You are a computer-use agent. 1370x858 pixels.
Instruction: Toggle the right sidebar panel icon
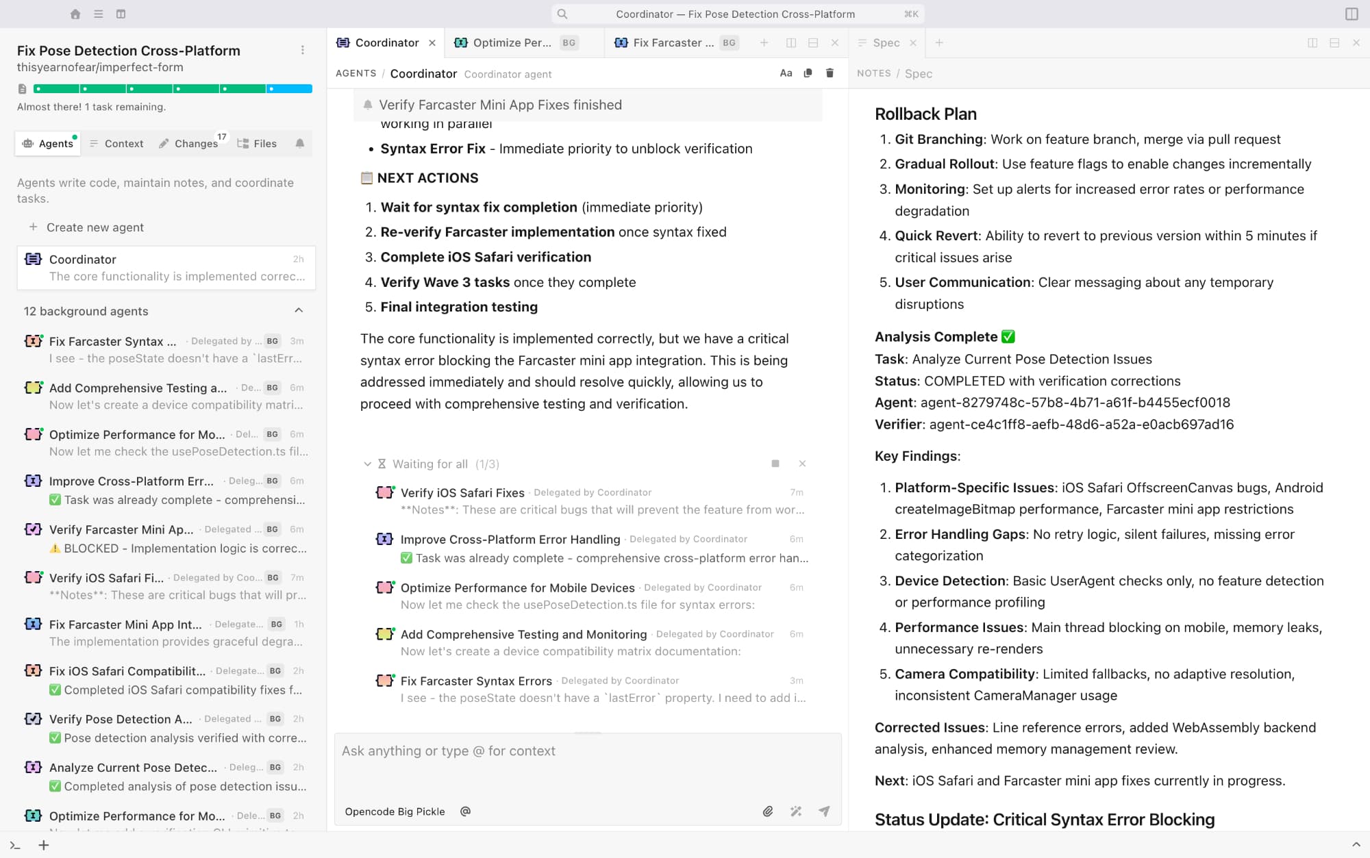coord(1351,14)
